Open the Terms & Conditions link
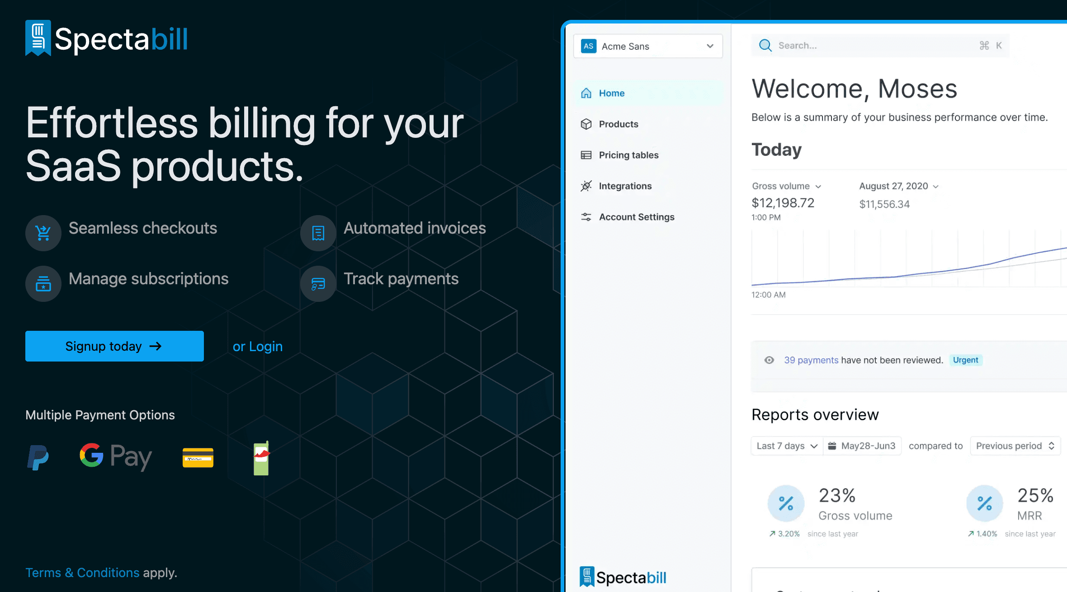The height and width of the screenshot is (592, 1067). click(x=82, y=573)
